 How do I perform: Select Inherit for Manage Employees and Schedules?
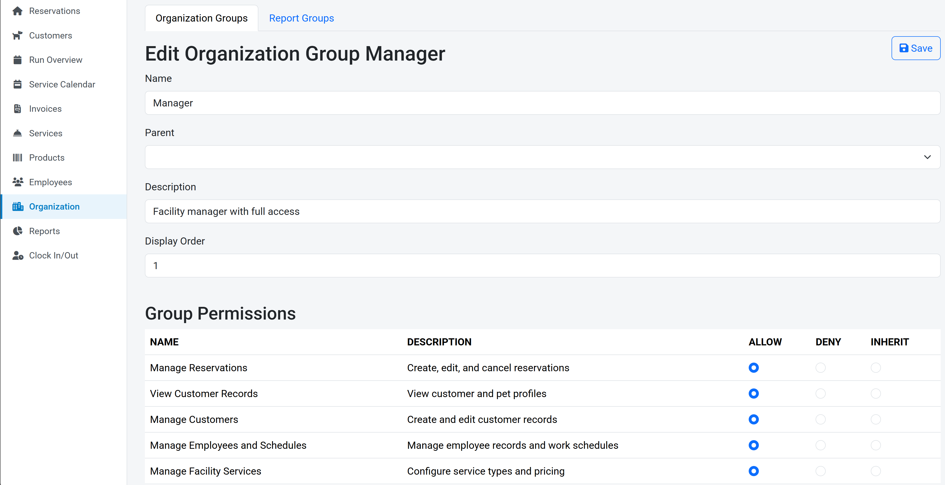tap(876, 445)
